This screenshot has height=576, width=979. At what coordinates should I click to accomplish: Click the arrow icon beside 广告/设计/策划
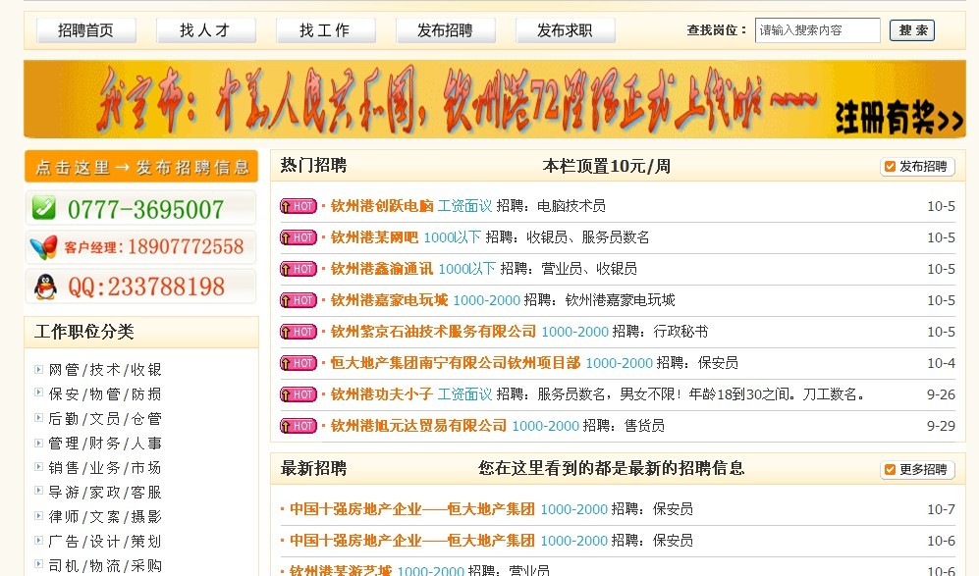click(38, 541)
